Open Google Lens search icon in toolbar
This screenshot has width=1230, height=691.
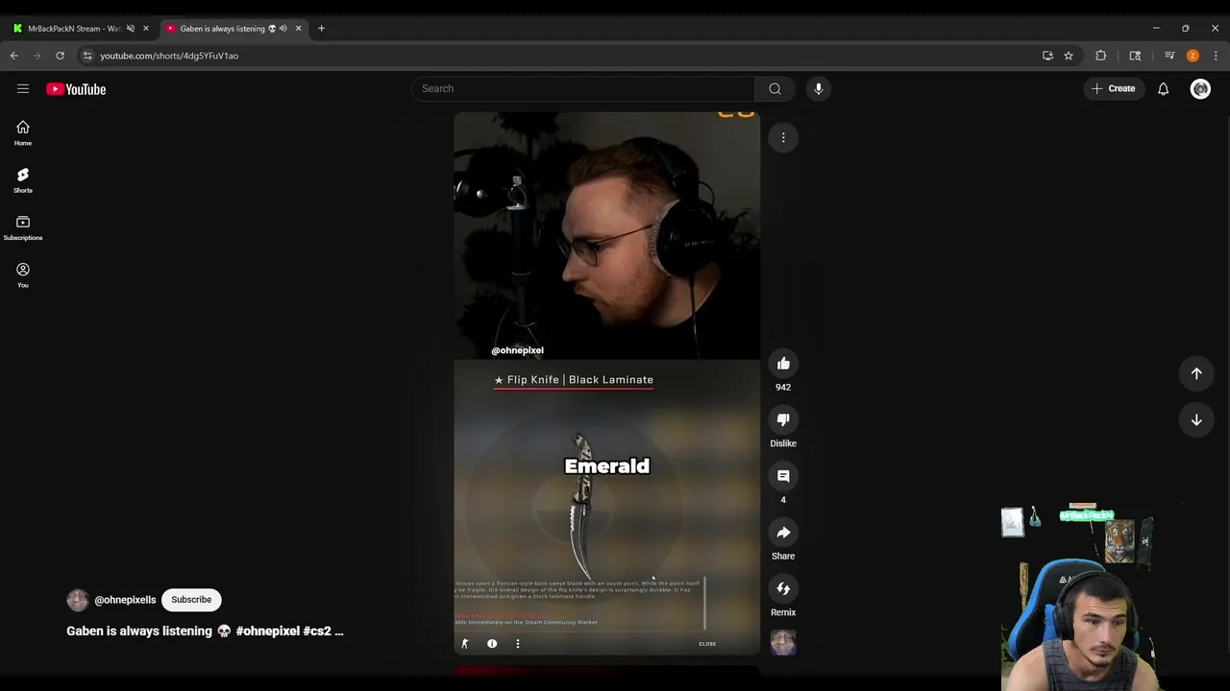(x=1135, y=56)
